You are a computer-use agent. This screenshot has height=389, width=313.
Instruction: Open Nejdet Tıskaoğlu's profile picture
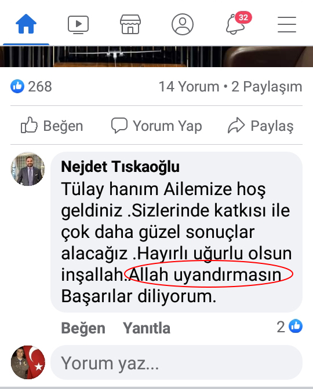pos(28,169)
